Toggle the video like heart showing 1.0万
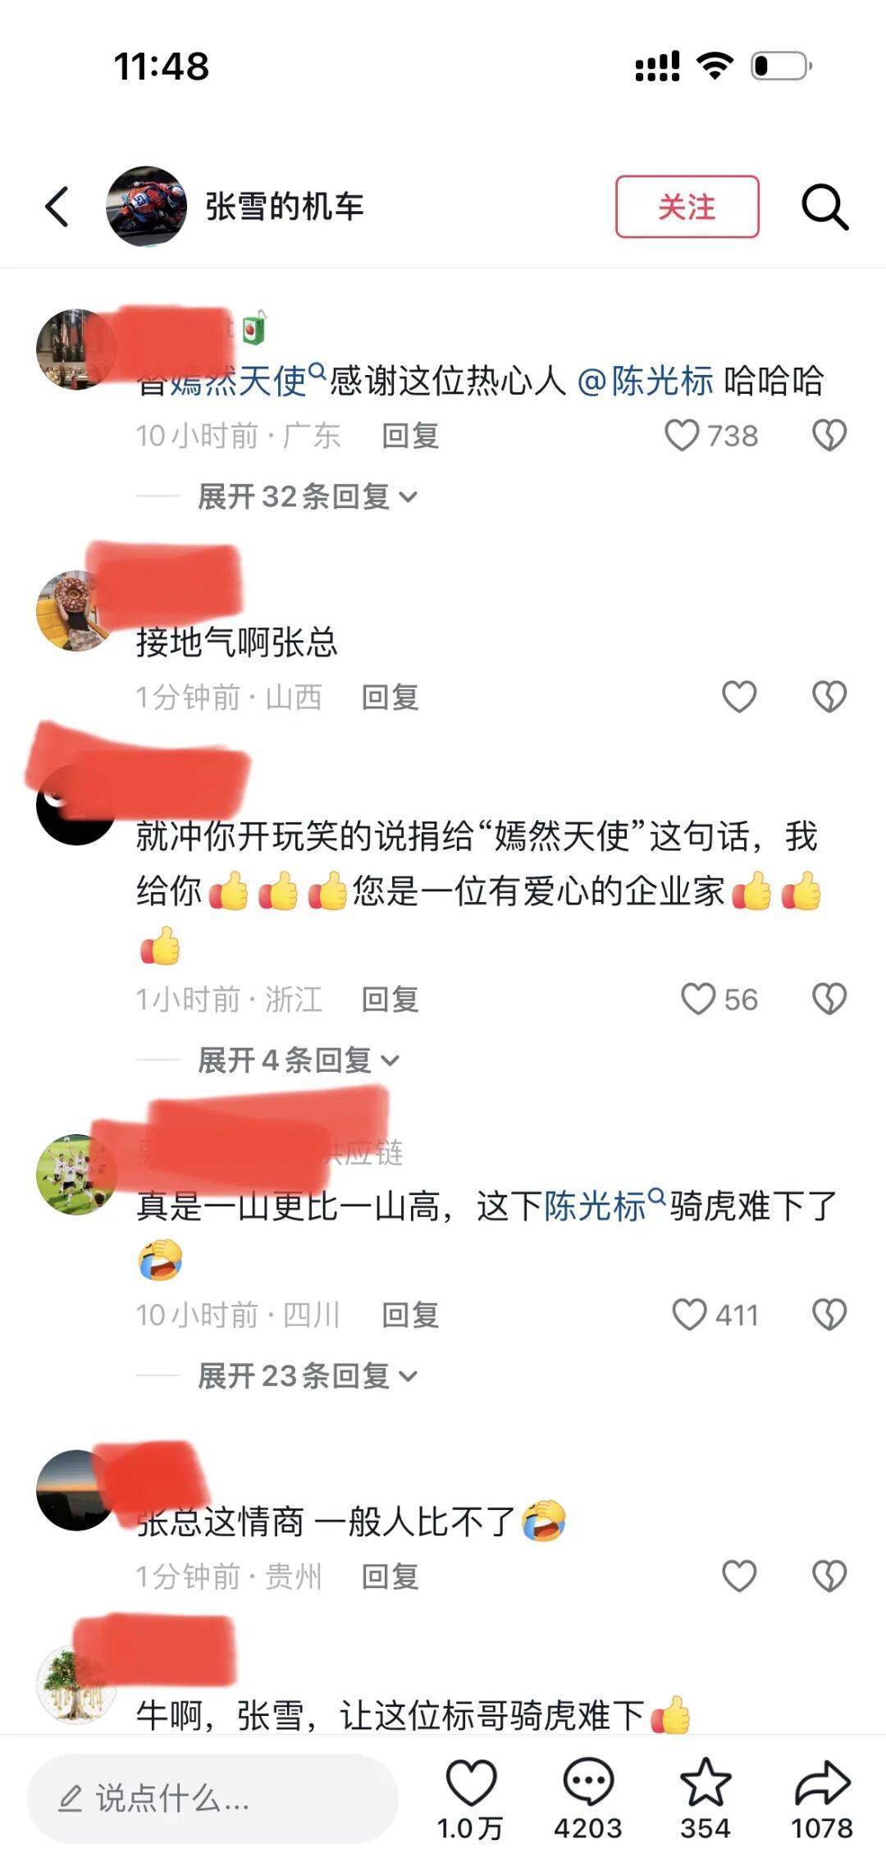Image resolution: width=886 pixels, height=1858 pixels. tap(471, 1799)
